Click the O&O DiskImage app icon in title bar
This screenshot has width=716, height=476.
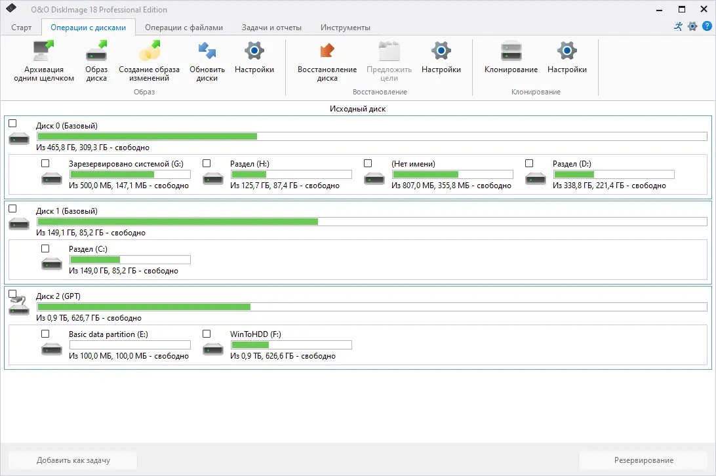click(11, 9)
